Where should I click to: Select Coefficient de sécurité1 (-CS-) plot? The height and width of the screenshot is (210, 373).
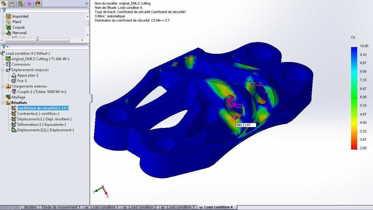pyautogui.click(x=43, y=108)
